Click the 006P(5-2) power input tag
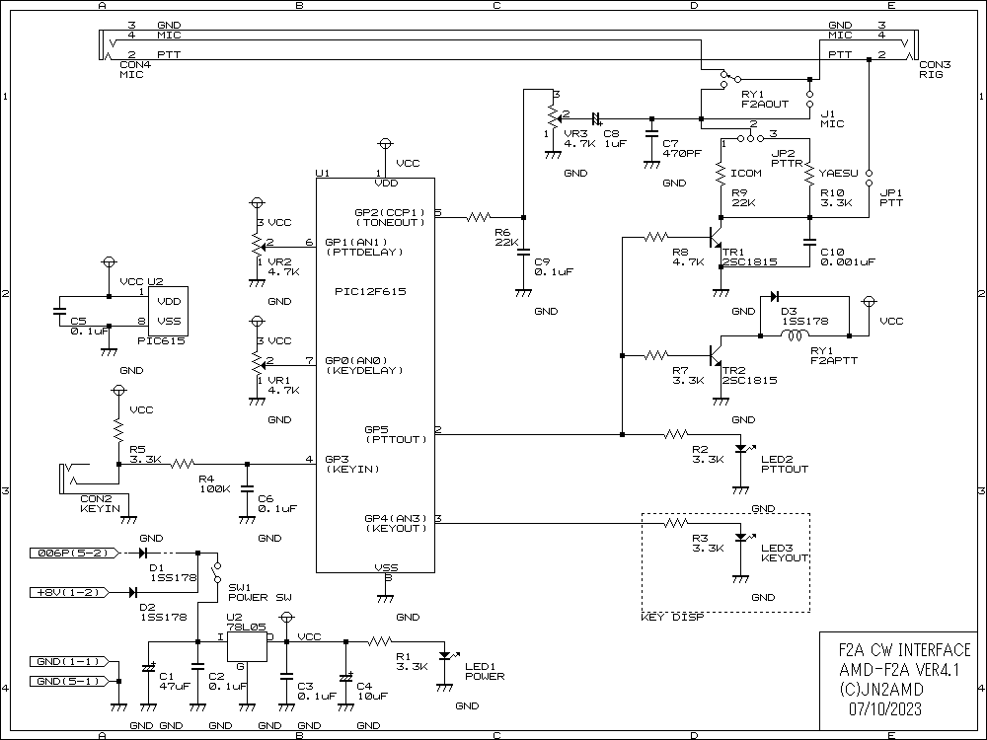The height and width of the screenshot is (740, 987). point(74,554)
